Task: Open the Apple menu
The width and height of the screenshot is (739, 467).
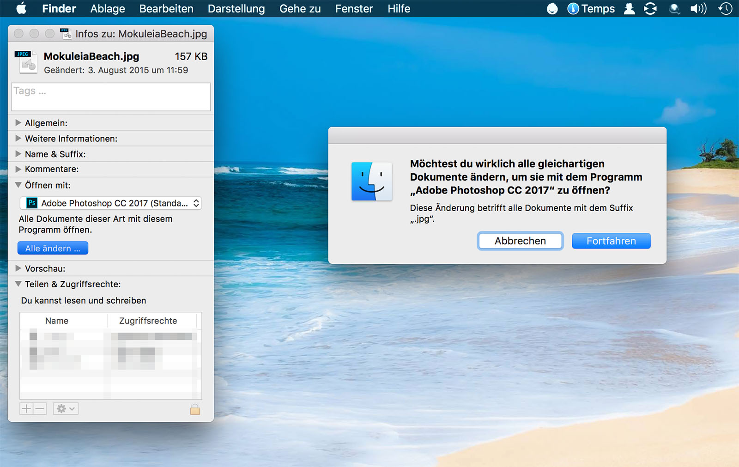Action: pos(21,8)
